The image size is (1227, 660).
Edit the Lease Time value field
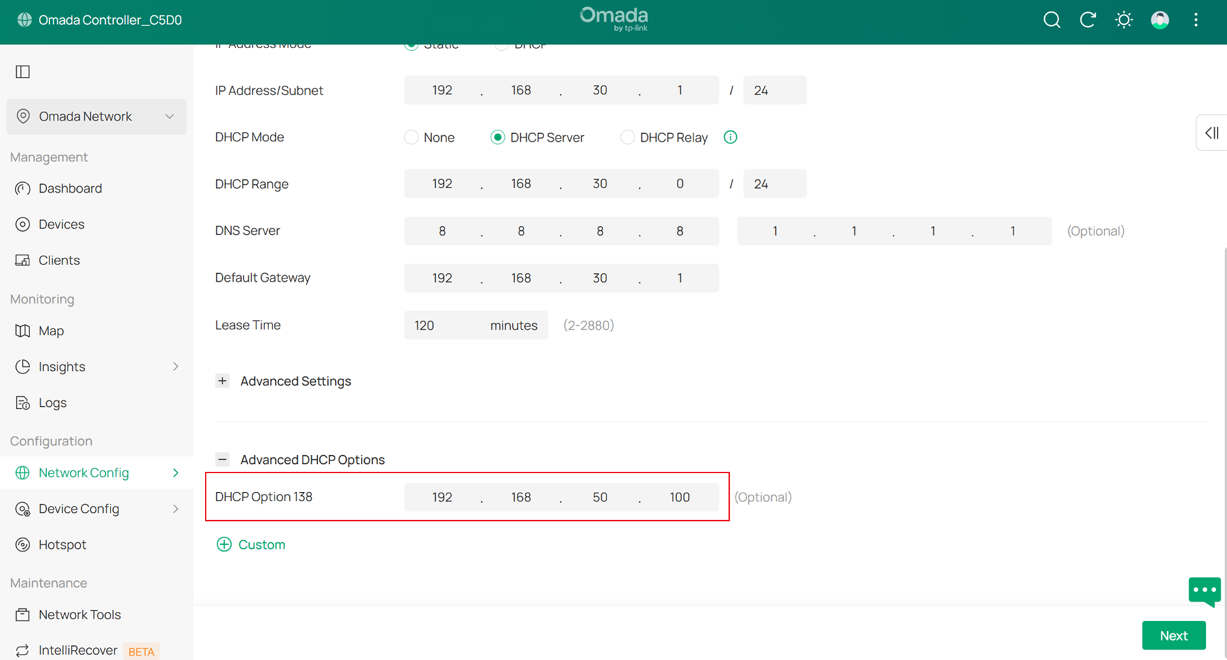[442, 325]
